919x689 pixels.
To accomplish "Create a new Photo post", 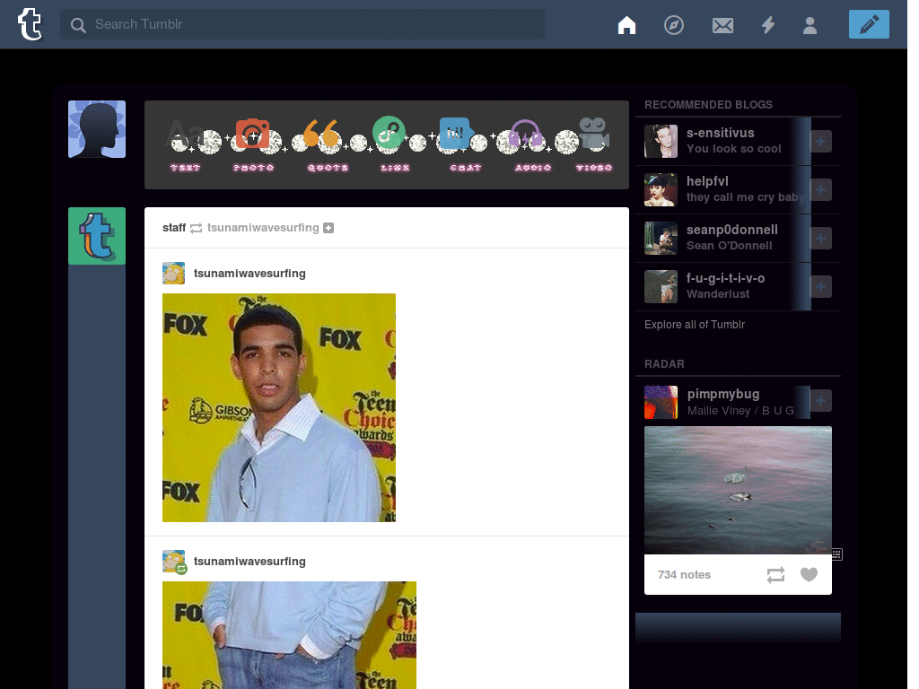I will pos(253,144).
